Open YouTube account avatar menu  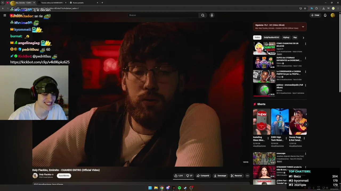pyautogui.click(x=333, y=15)
